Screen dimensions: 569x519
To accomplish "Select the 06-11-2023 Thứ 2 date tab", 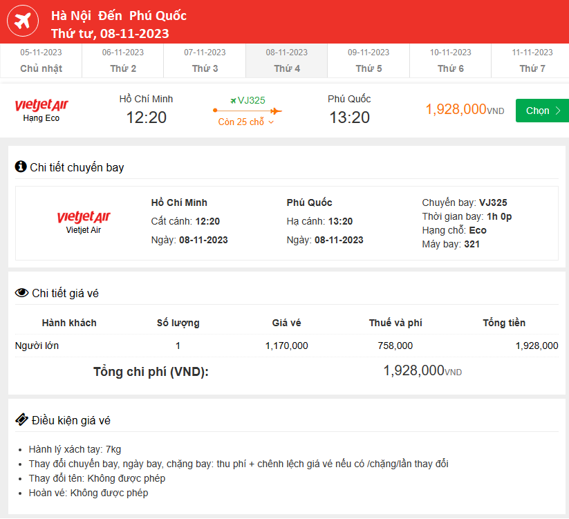I will coord(123,61).
